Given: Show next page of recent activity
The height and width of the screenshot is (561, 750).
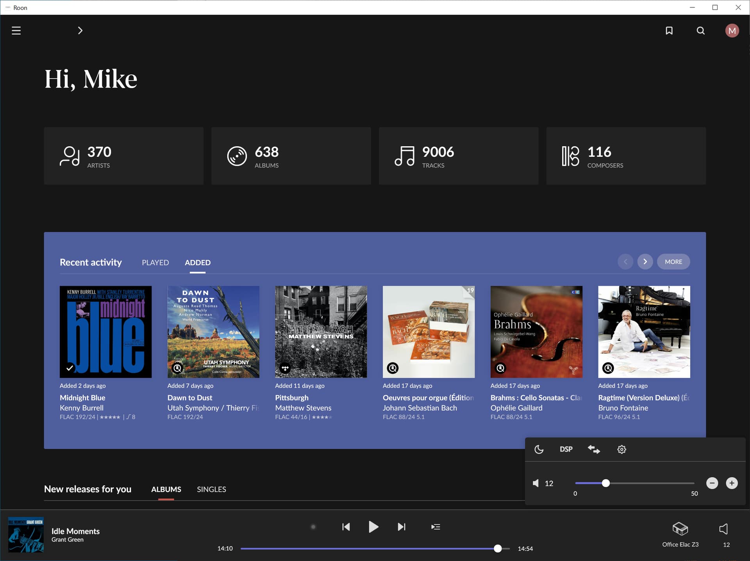Looking at the screenshot, I should click(645, 262).
